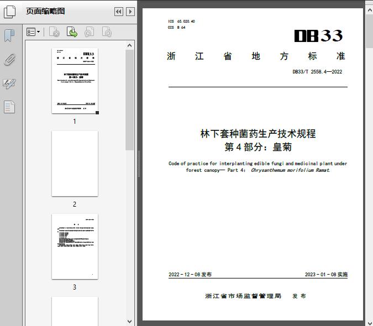This screenshot has width=373, height=326.
Task: Click page 1 thumbnail resize corner handle
Action: (x=97, y=113)
